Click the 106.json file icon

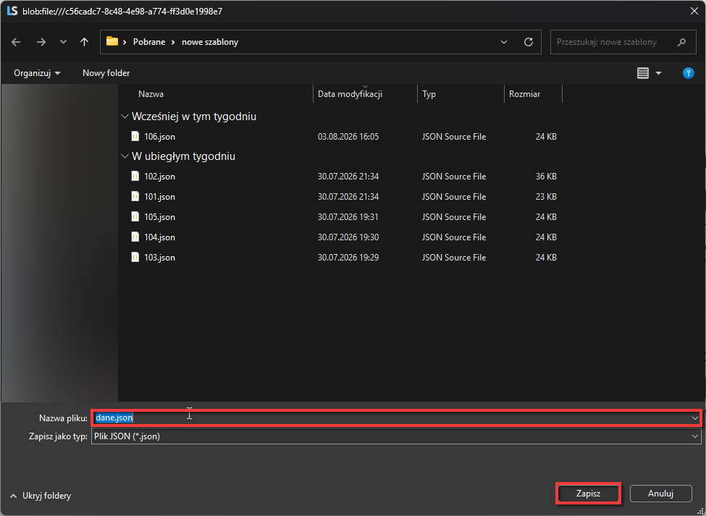[x=135, y=136]
